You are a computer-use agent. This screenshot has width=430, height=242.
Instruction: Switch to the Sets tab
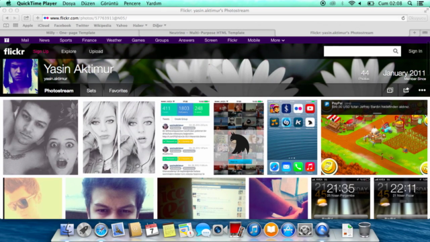91,91
